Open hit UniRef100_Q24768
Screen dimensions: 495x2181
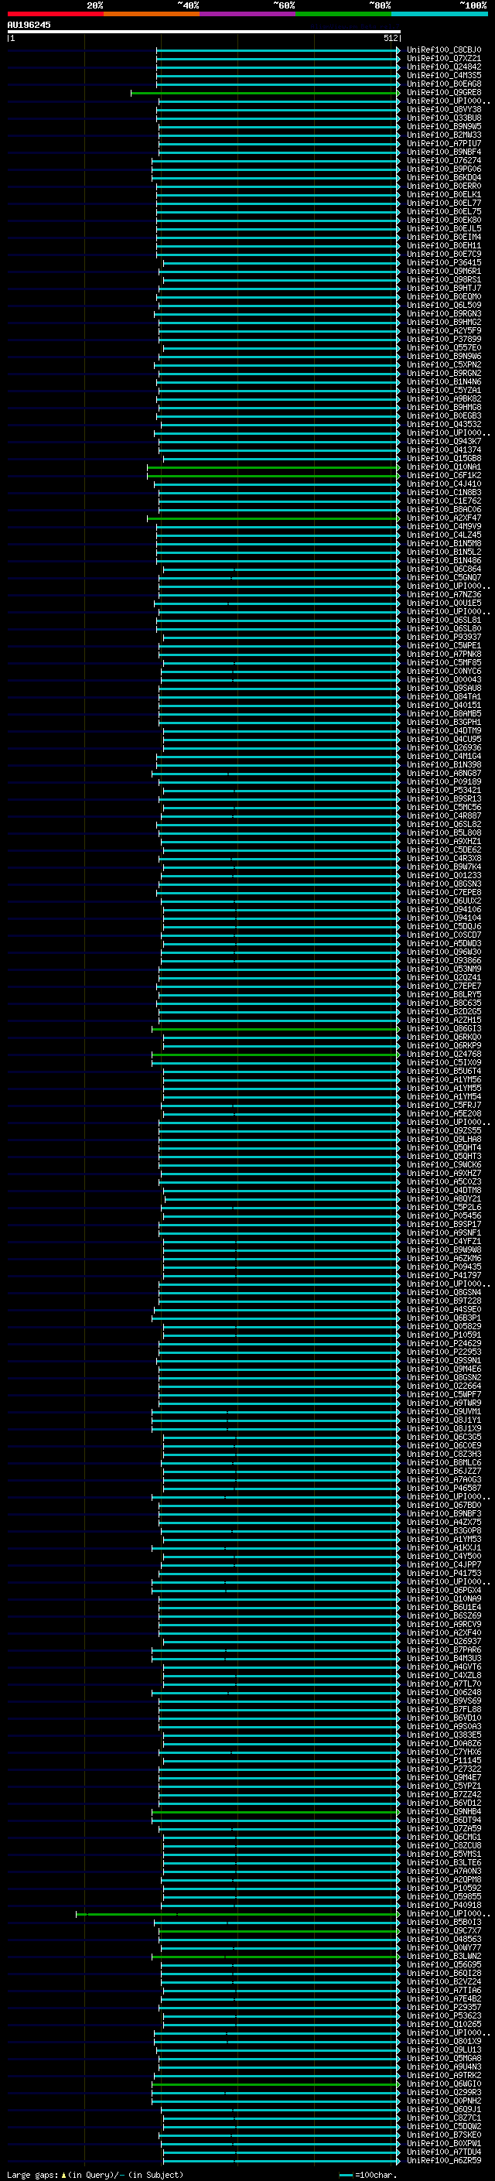click(443, 1054)
